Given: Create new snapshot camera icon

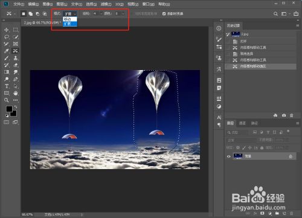Looking at the screenshot, I should pos(284,115).
